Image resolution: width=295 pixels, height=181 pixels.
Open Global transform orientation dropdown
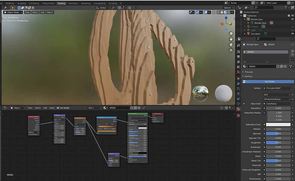coord(103,8)
